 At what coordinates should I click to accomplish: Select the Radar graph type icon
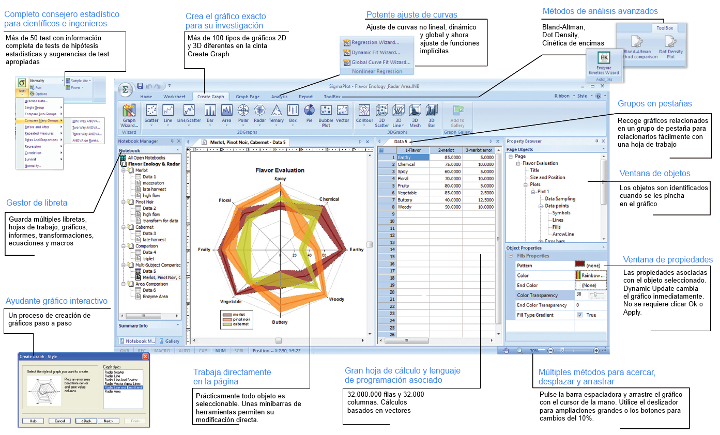click(259, 111)
